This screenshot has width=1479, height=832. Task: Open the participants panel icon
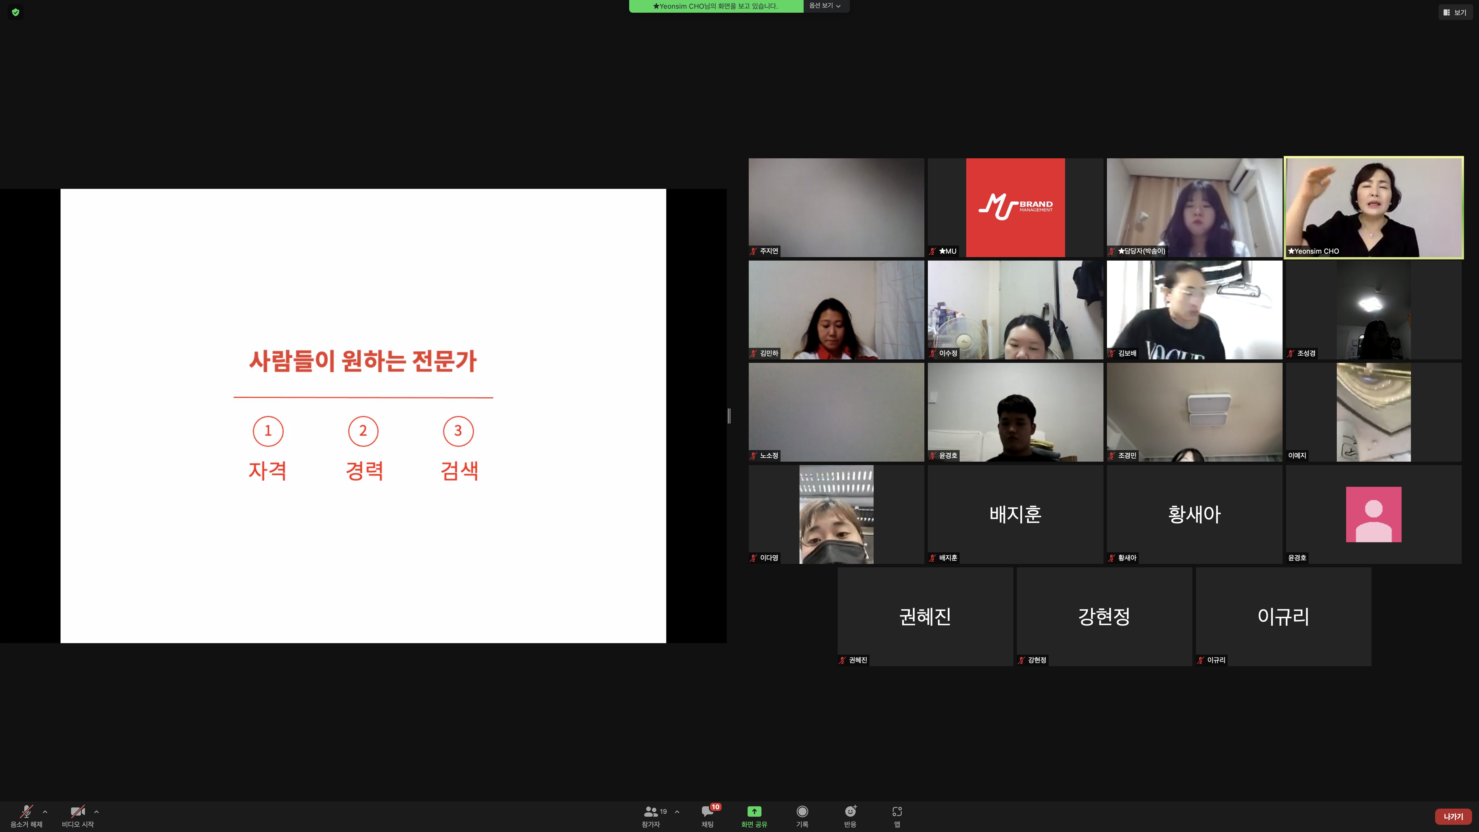click(651, 811)
